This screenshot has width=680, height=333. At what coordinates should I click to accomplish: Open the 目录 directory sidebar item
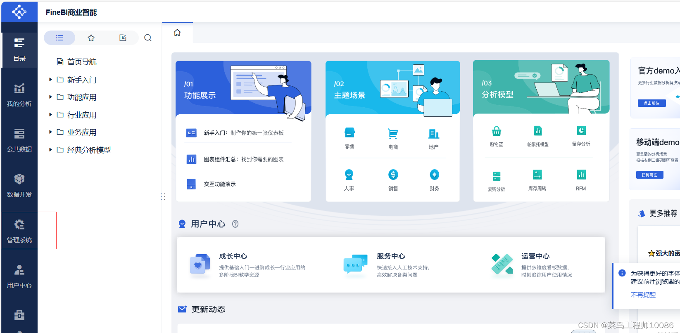[19, 50]
